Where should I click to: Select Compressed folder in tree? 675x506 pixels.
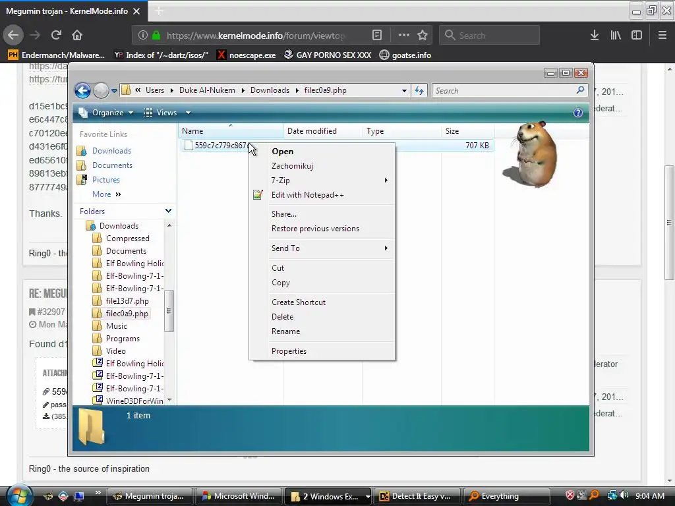[x=127, y=239]
